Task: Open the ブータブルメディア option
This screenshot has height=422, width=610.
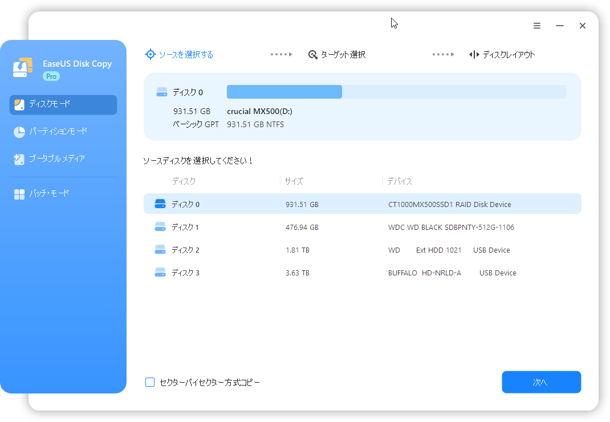Action: (x=63, y=159)
